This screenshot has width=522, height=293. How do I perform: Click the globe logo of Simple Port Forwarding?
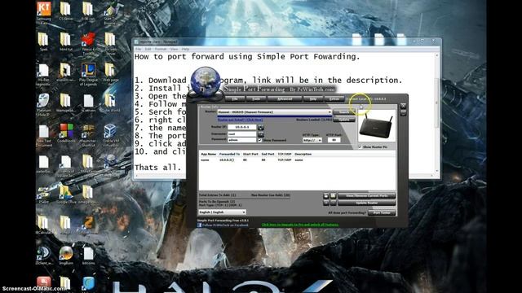(205, 81)
